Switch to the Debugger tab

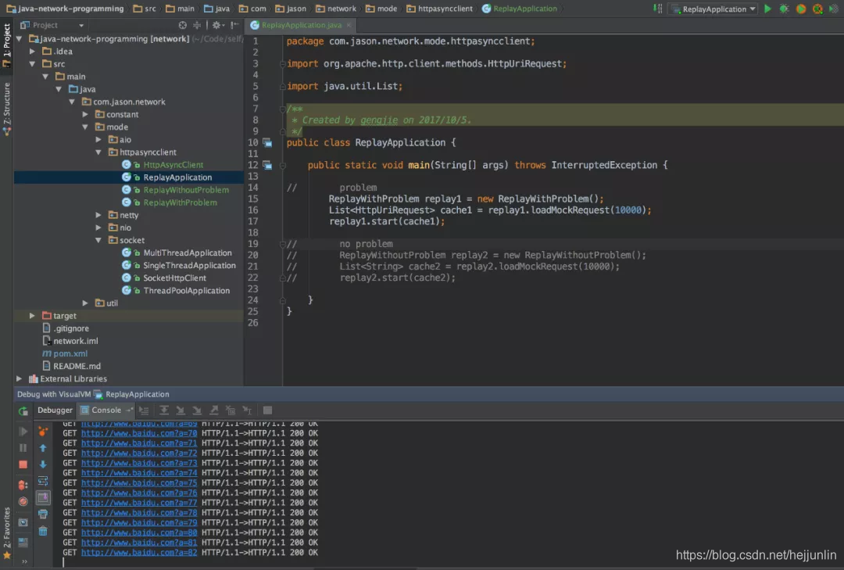(x=55, y=410)
